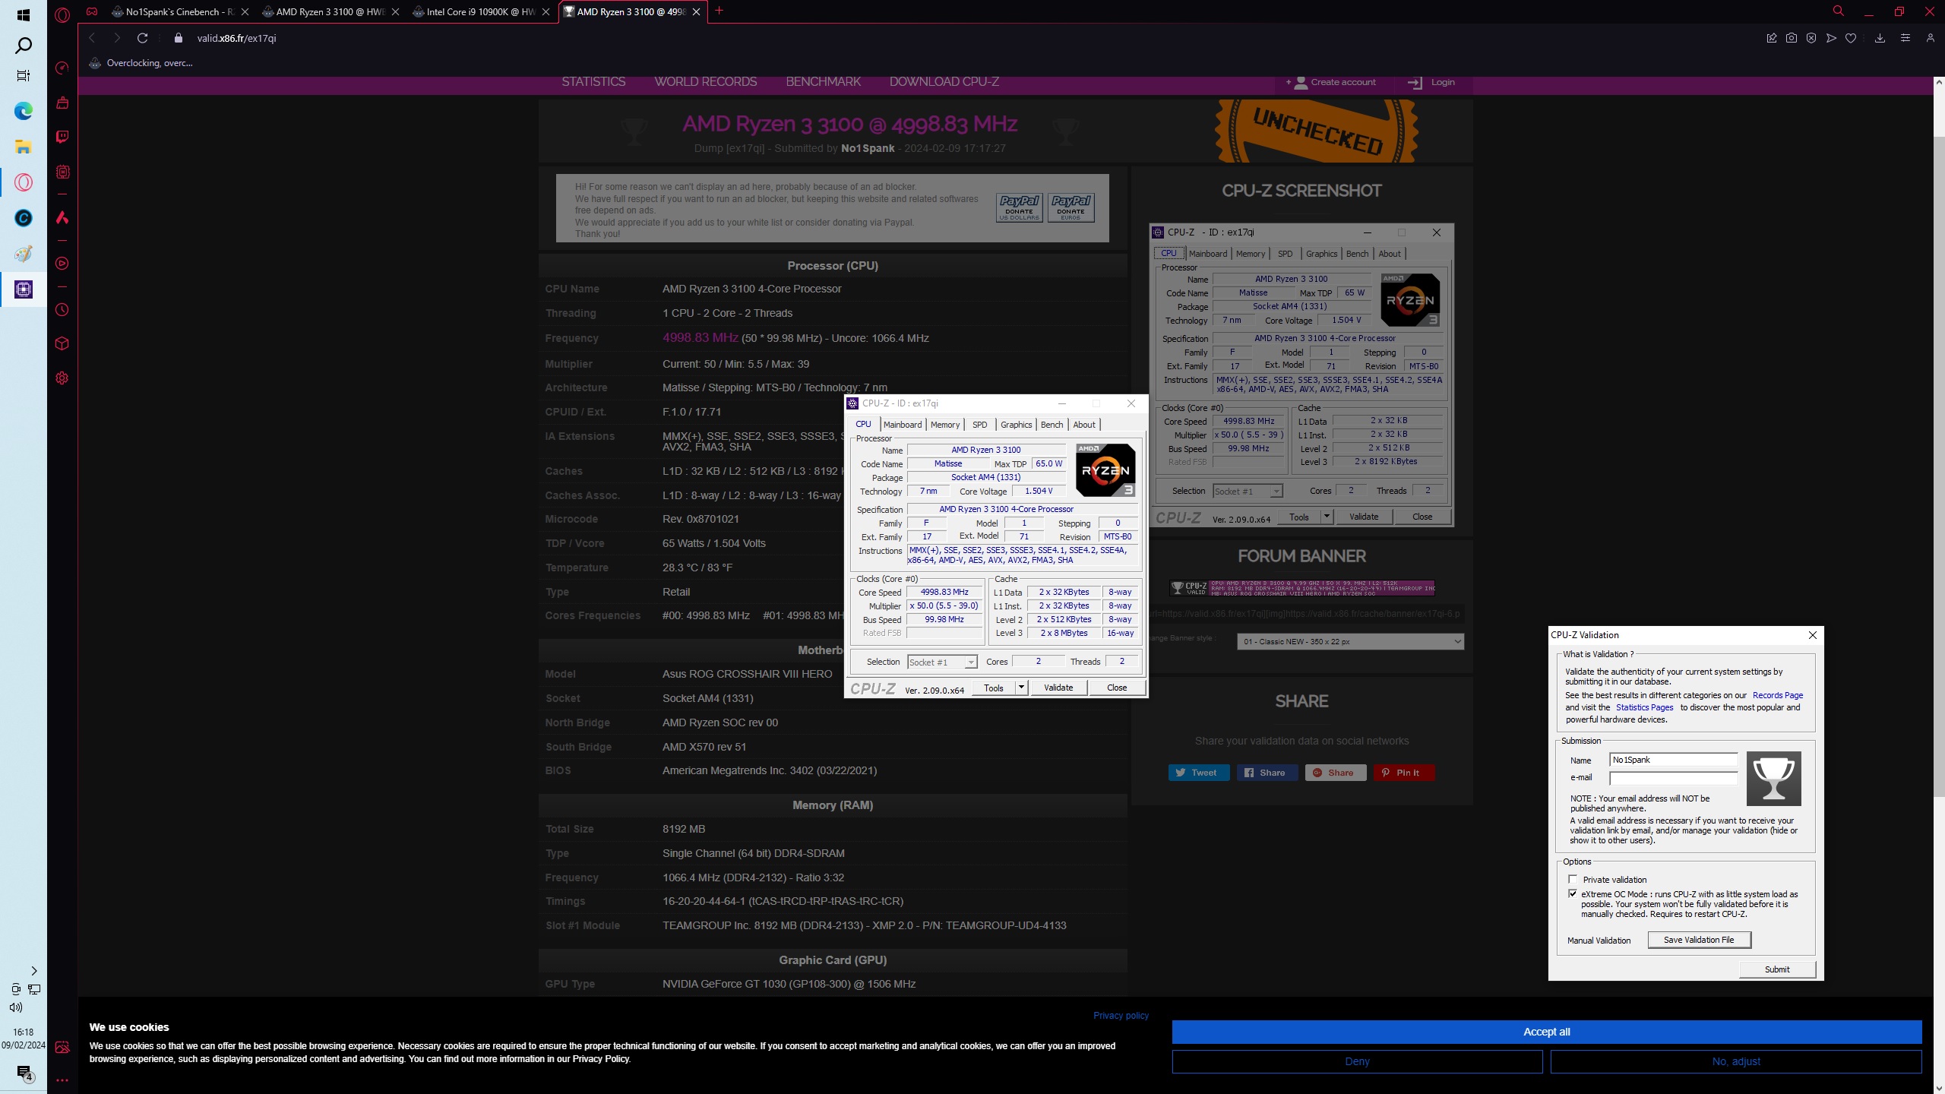Click Submit in CPU-Z Validation dialog
1945x1094 pixels.
(1777, 969)
